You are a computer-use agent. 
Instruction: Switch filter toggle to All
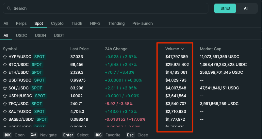coord(246,8)
